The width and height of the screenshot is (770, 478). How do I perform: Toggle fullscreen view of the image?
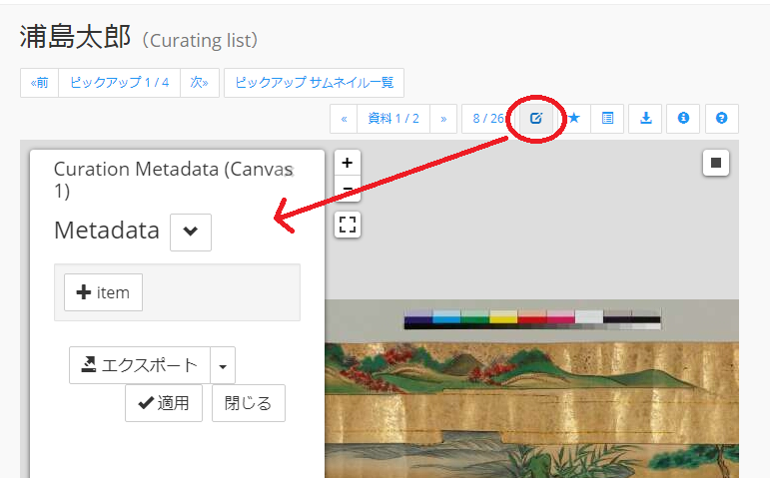coord(348,225)
